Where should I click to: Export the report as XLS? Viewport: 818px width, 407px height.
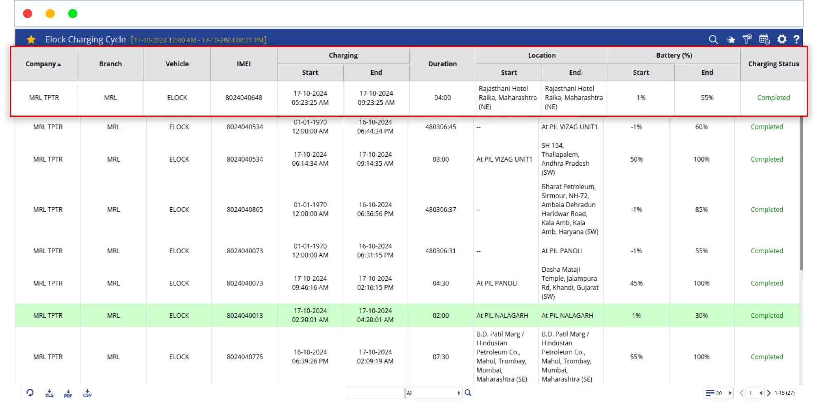[49, 393]
